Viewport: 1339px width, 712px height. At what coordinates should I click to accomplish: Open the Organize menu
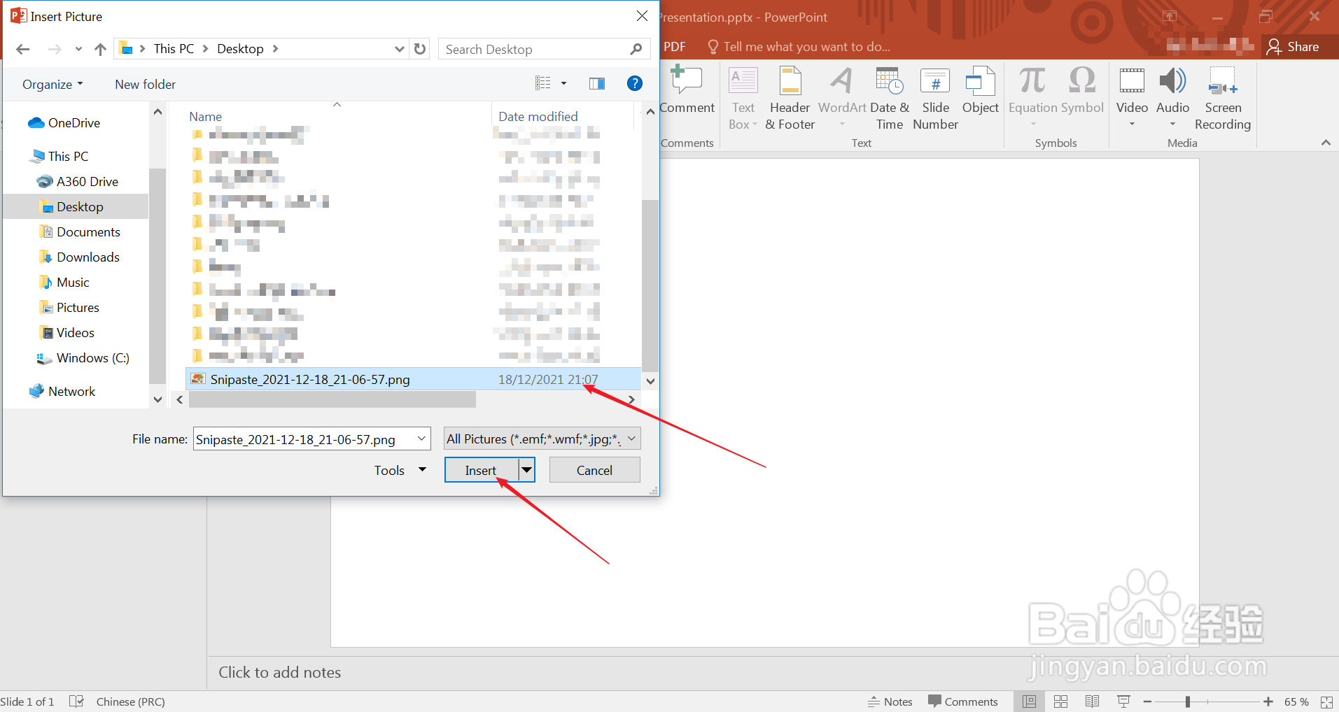(x=52, y=85)
